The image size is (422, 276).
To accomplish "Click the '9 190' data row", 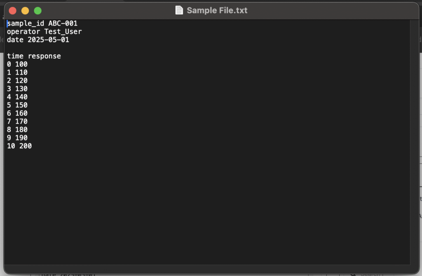I will 17,138.
